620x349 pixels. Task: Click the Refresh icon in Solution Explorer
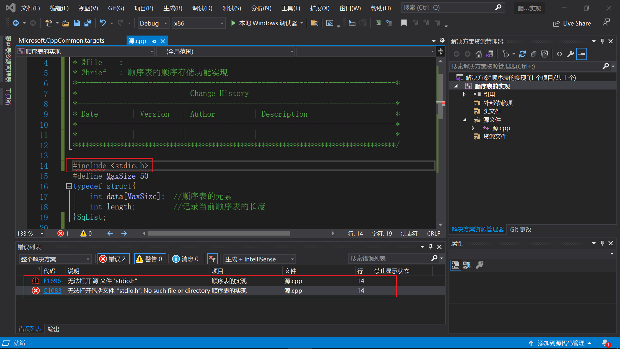tap(522, 54)
